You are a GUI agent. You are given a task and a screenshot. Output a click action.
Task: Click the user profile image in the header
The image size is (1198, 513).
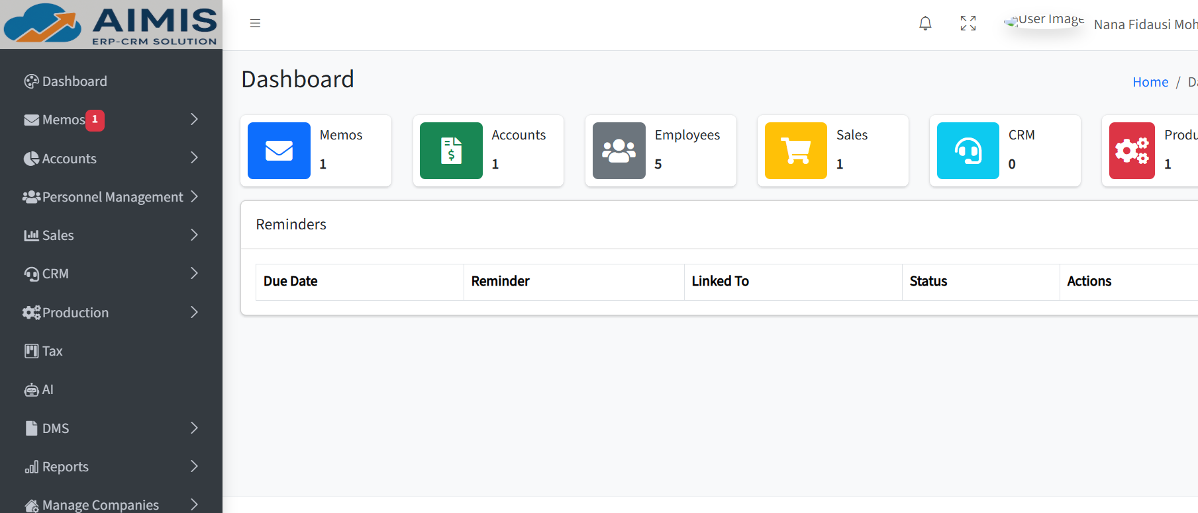click(1012, 20)
